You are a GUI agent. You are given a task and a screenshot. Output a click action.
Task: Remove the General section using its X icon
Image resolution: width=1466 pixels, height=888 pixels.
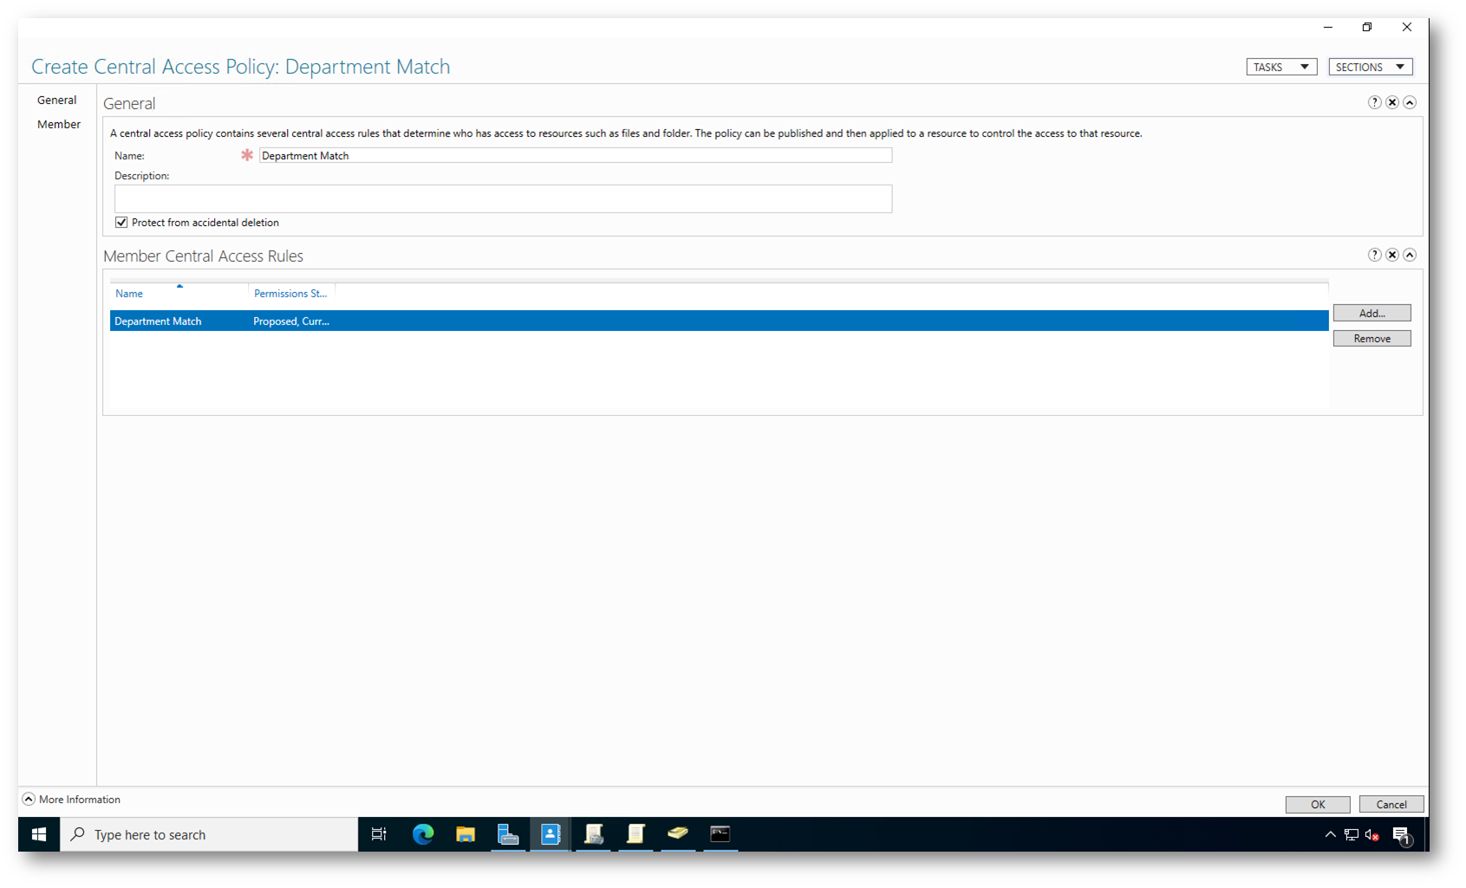point(1392,102)
